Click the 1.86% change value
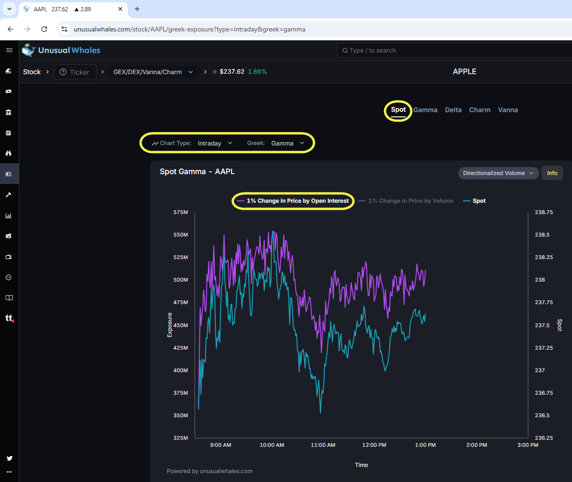This screenshot has width=572, height=482. tap(257, 72)
